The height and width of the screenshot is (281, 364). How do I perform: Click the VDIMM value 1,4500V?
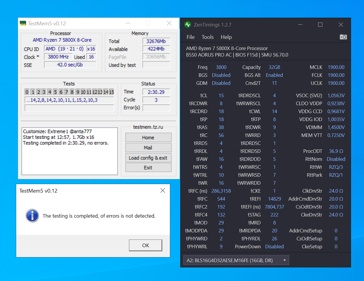pos(336,127)
